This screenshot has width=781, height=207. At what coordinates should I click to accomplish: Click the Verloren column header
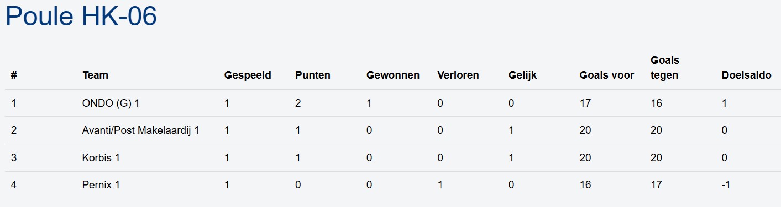click(458, 75)
